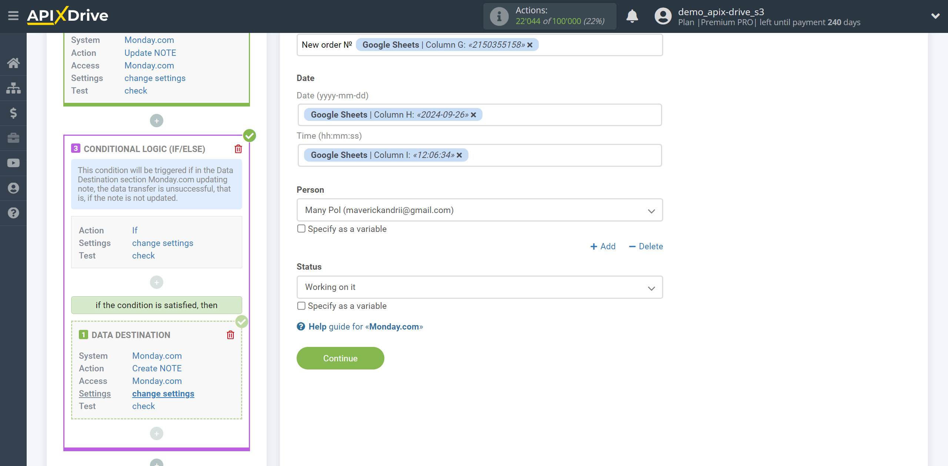This screenshot has width=948, height=466.
Task: Click 'change settings' for Conditional Logic block
Action: pos(163,243)
